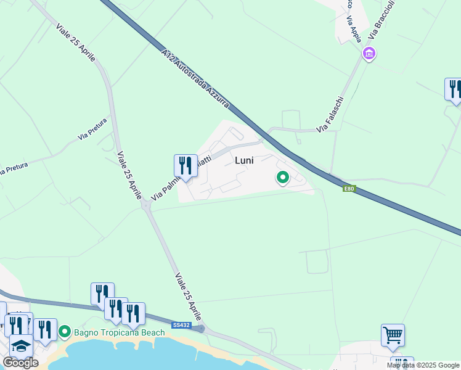
Task: Click the Bagno Tropicana Beach label
Action: (x=120, y=332)
